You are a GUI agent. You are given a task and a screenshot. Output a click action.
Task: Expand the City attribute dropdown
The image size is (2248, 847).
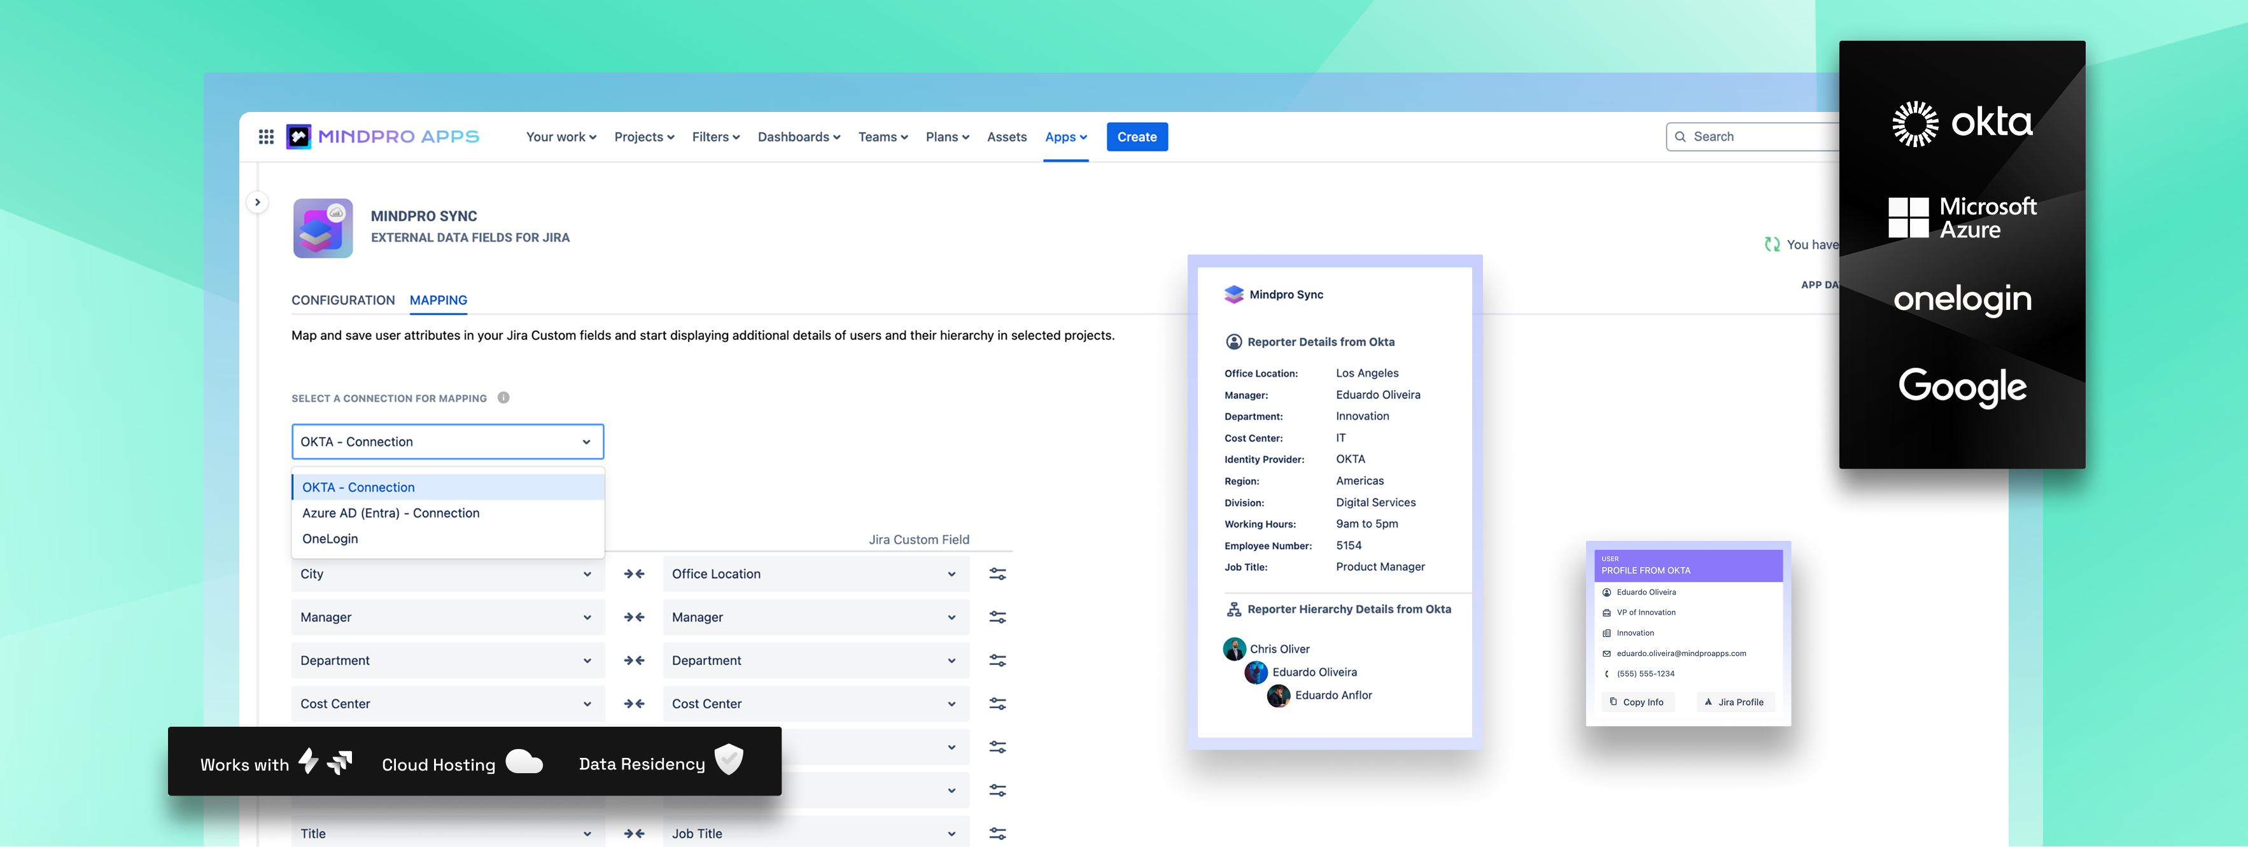(447, 574)
